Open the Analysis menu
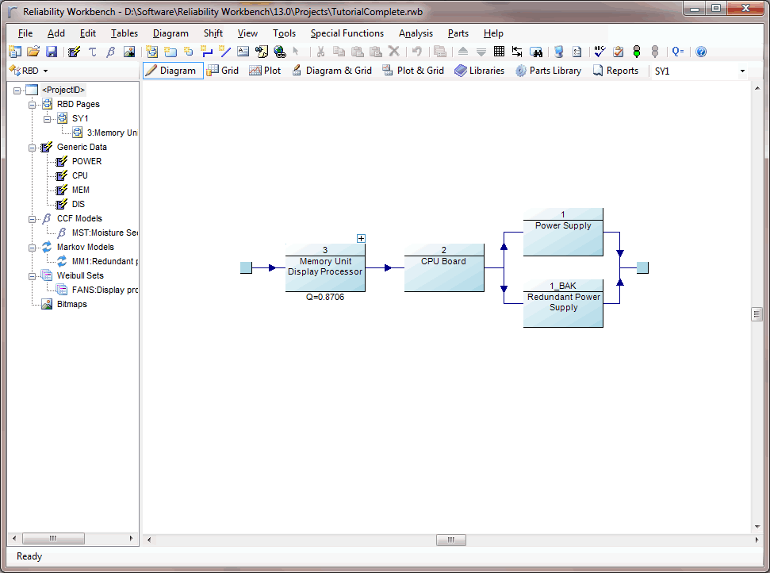770x573 pixels. (x=416, y=33)
